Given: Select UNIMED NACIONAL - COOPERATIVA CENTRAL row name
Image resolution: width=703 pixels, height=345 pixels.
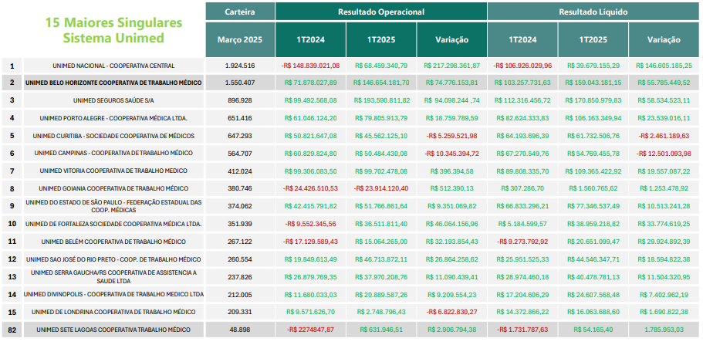Looking at the screenshot, I should [113, 66].
